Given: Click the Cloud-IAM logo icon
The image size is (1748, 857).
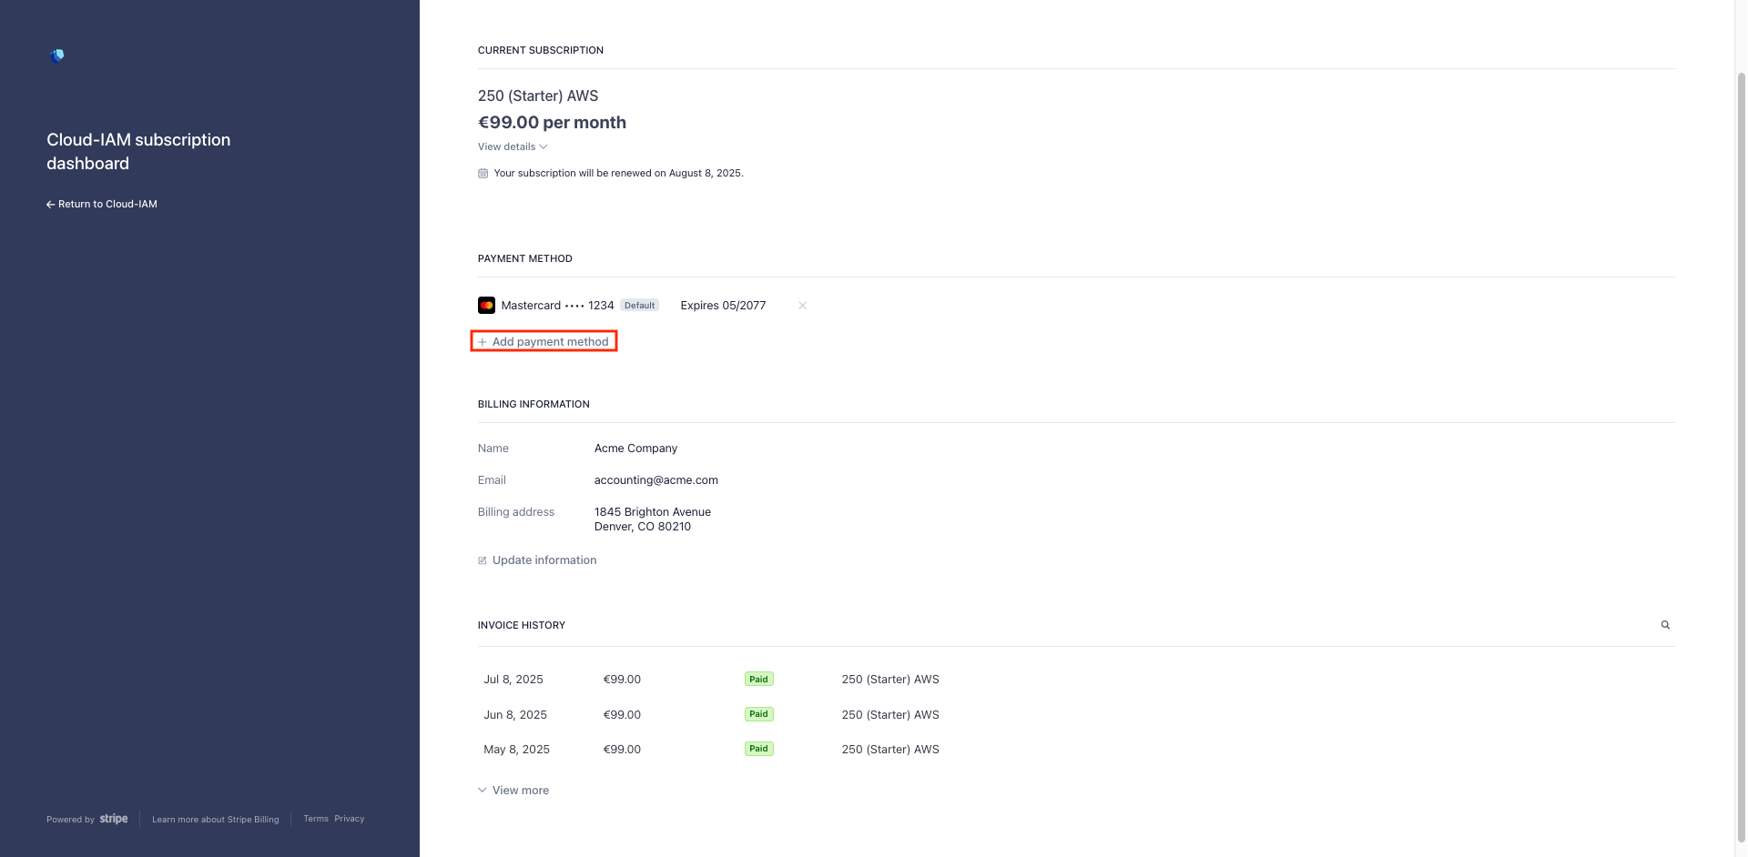Looking at the screenshot, I should tap(57, 56).
